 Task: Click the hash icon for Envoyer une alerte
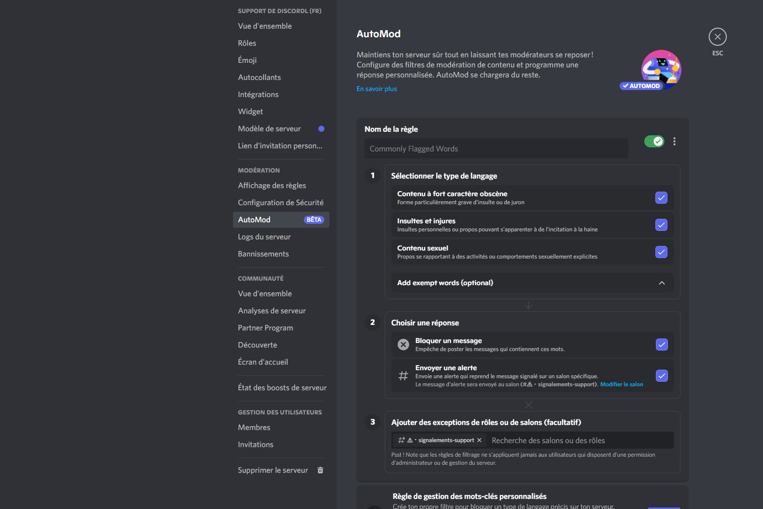tap(403, 376)
